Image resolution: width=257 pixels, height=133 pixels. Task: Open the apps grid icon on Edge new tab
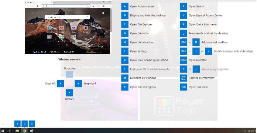32,13
